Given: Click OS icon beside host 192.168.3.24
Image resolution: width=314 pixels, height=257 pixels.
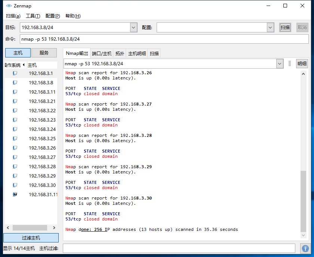Looking at the screenshot, I should pos(15,129).
